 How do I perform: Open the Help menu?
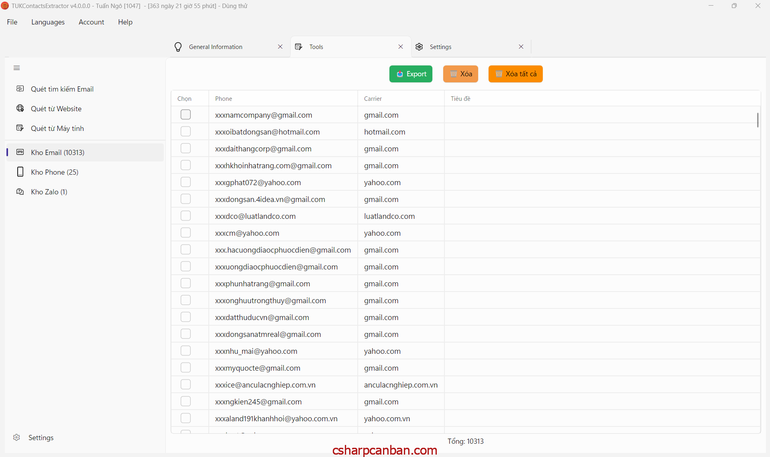click(125, 22)
